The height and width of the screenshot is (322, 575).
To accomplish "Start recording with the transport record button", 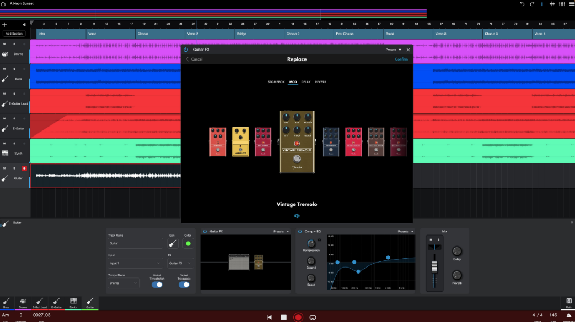I will [298, 317].
